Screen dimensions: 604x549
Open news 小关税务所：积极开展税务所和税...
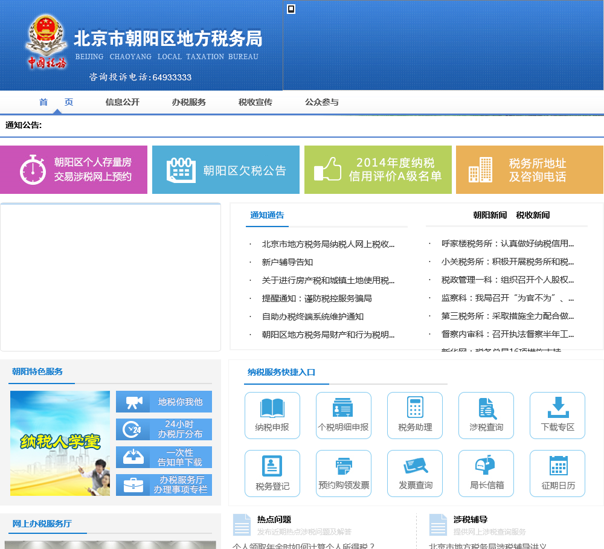(508, 262)
